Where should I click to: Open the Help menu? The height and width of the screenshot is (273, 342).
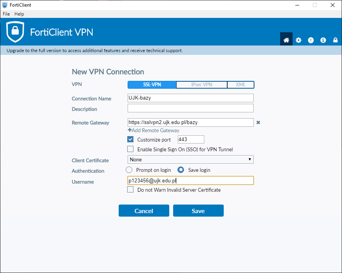19,14
